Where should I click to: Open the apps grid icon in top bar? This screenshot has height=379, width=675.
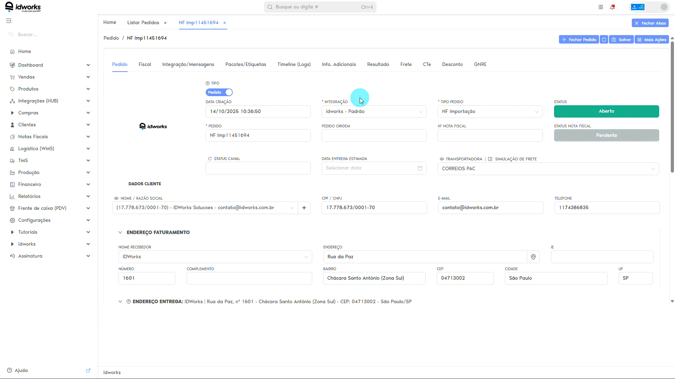pos(601,7)
